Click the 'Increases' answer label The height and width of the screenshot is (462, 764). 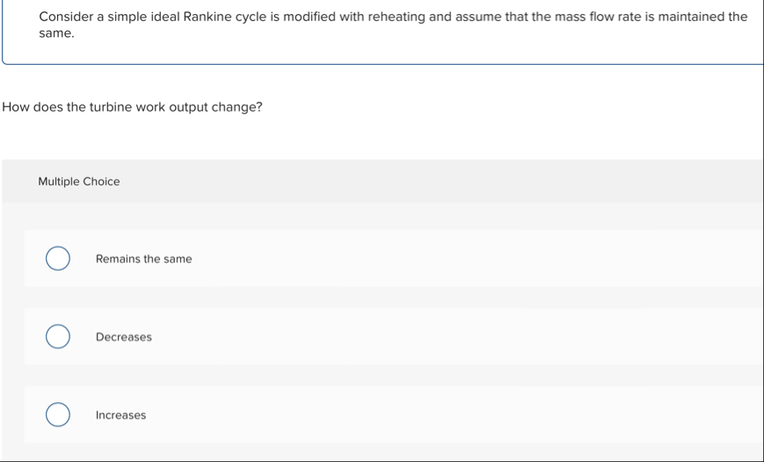coord(120,415)
